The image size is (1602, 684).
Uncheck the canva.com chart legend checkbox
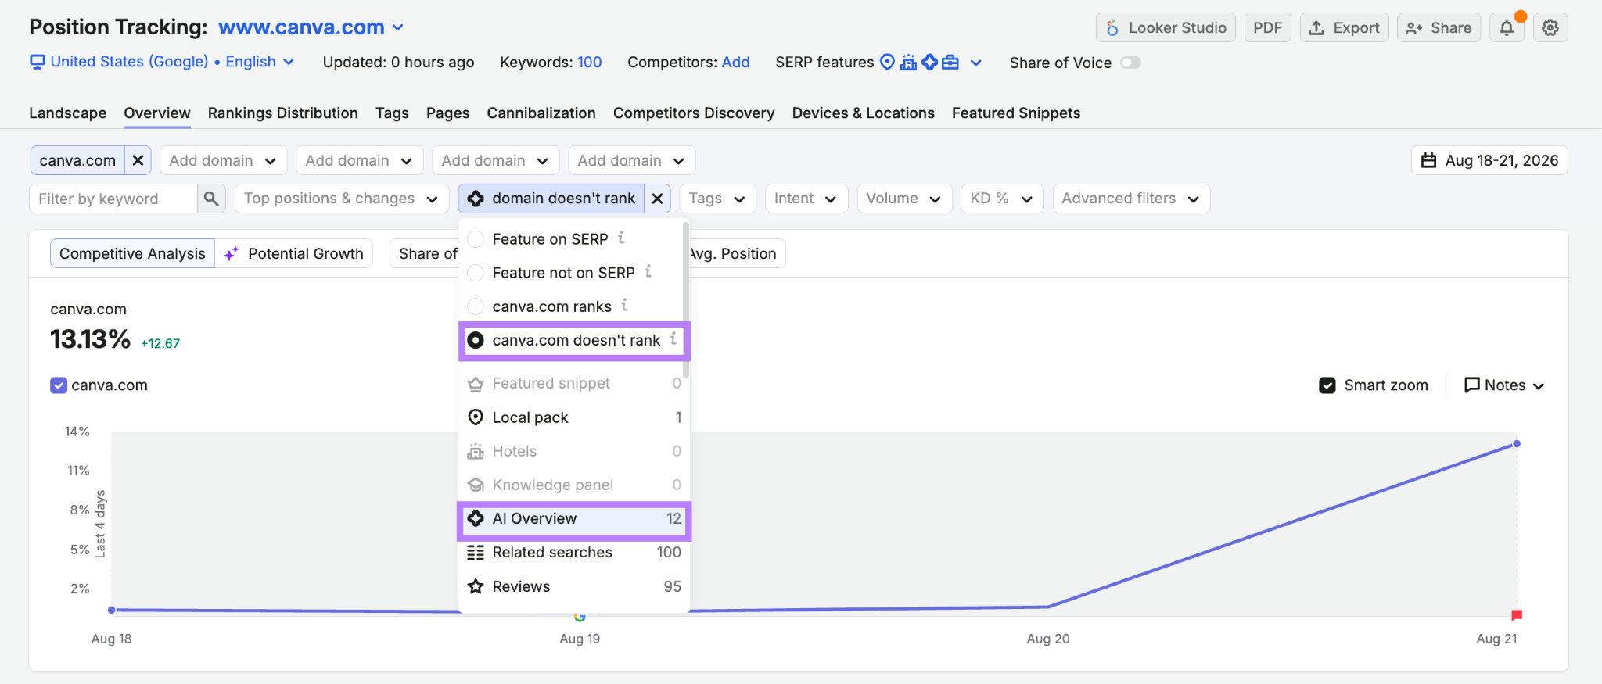59,385
